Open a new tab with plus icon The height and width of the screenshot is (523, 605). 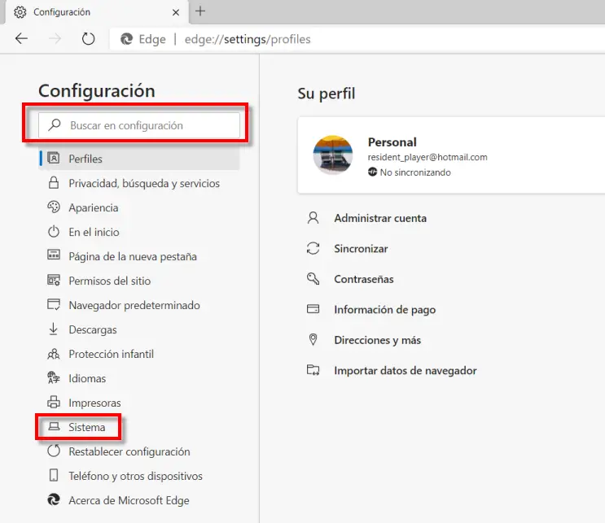coord(200,11)
